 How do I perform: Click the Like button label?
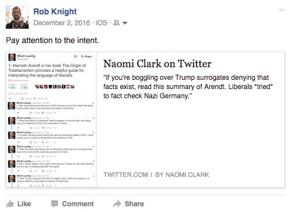(x=24, y=204)
